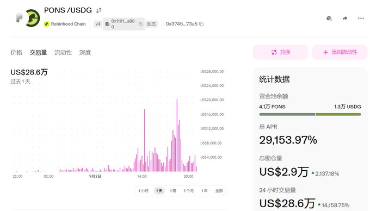Viewport: 370px width, 211px height.
Task: Click the 0x3745...73a5 address text
Action: pyautogui.click(x=181, y=24)
